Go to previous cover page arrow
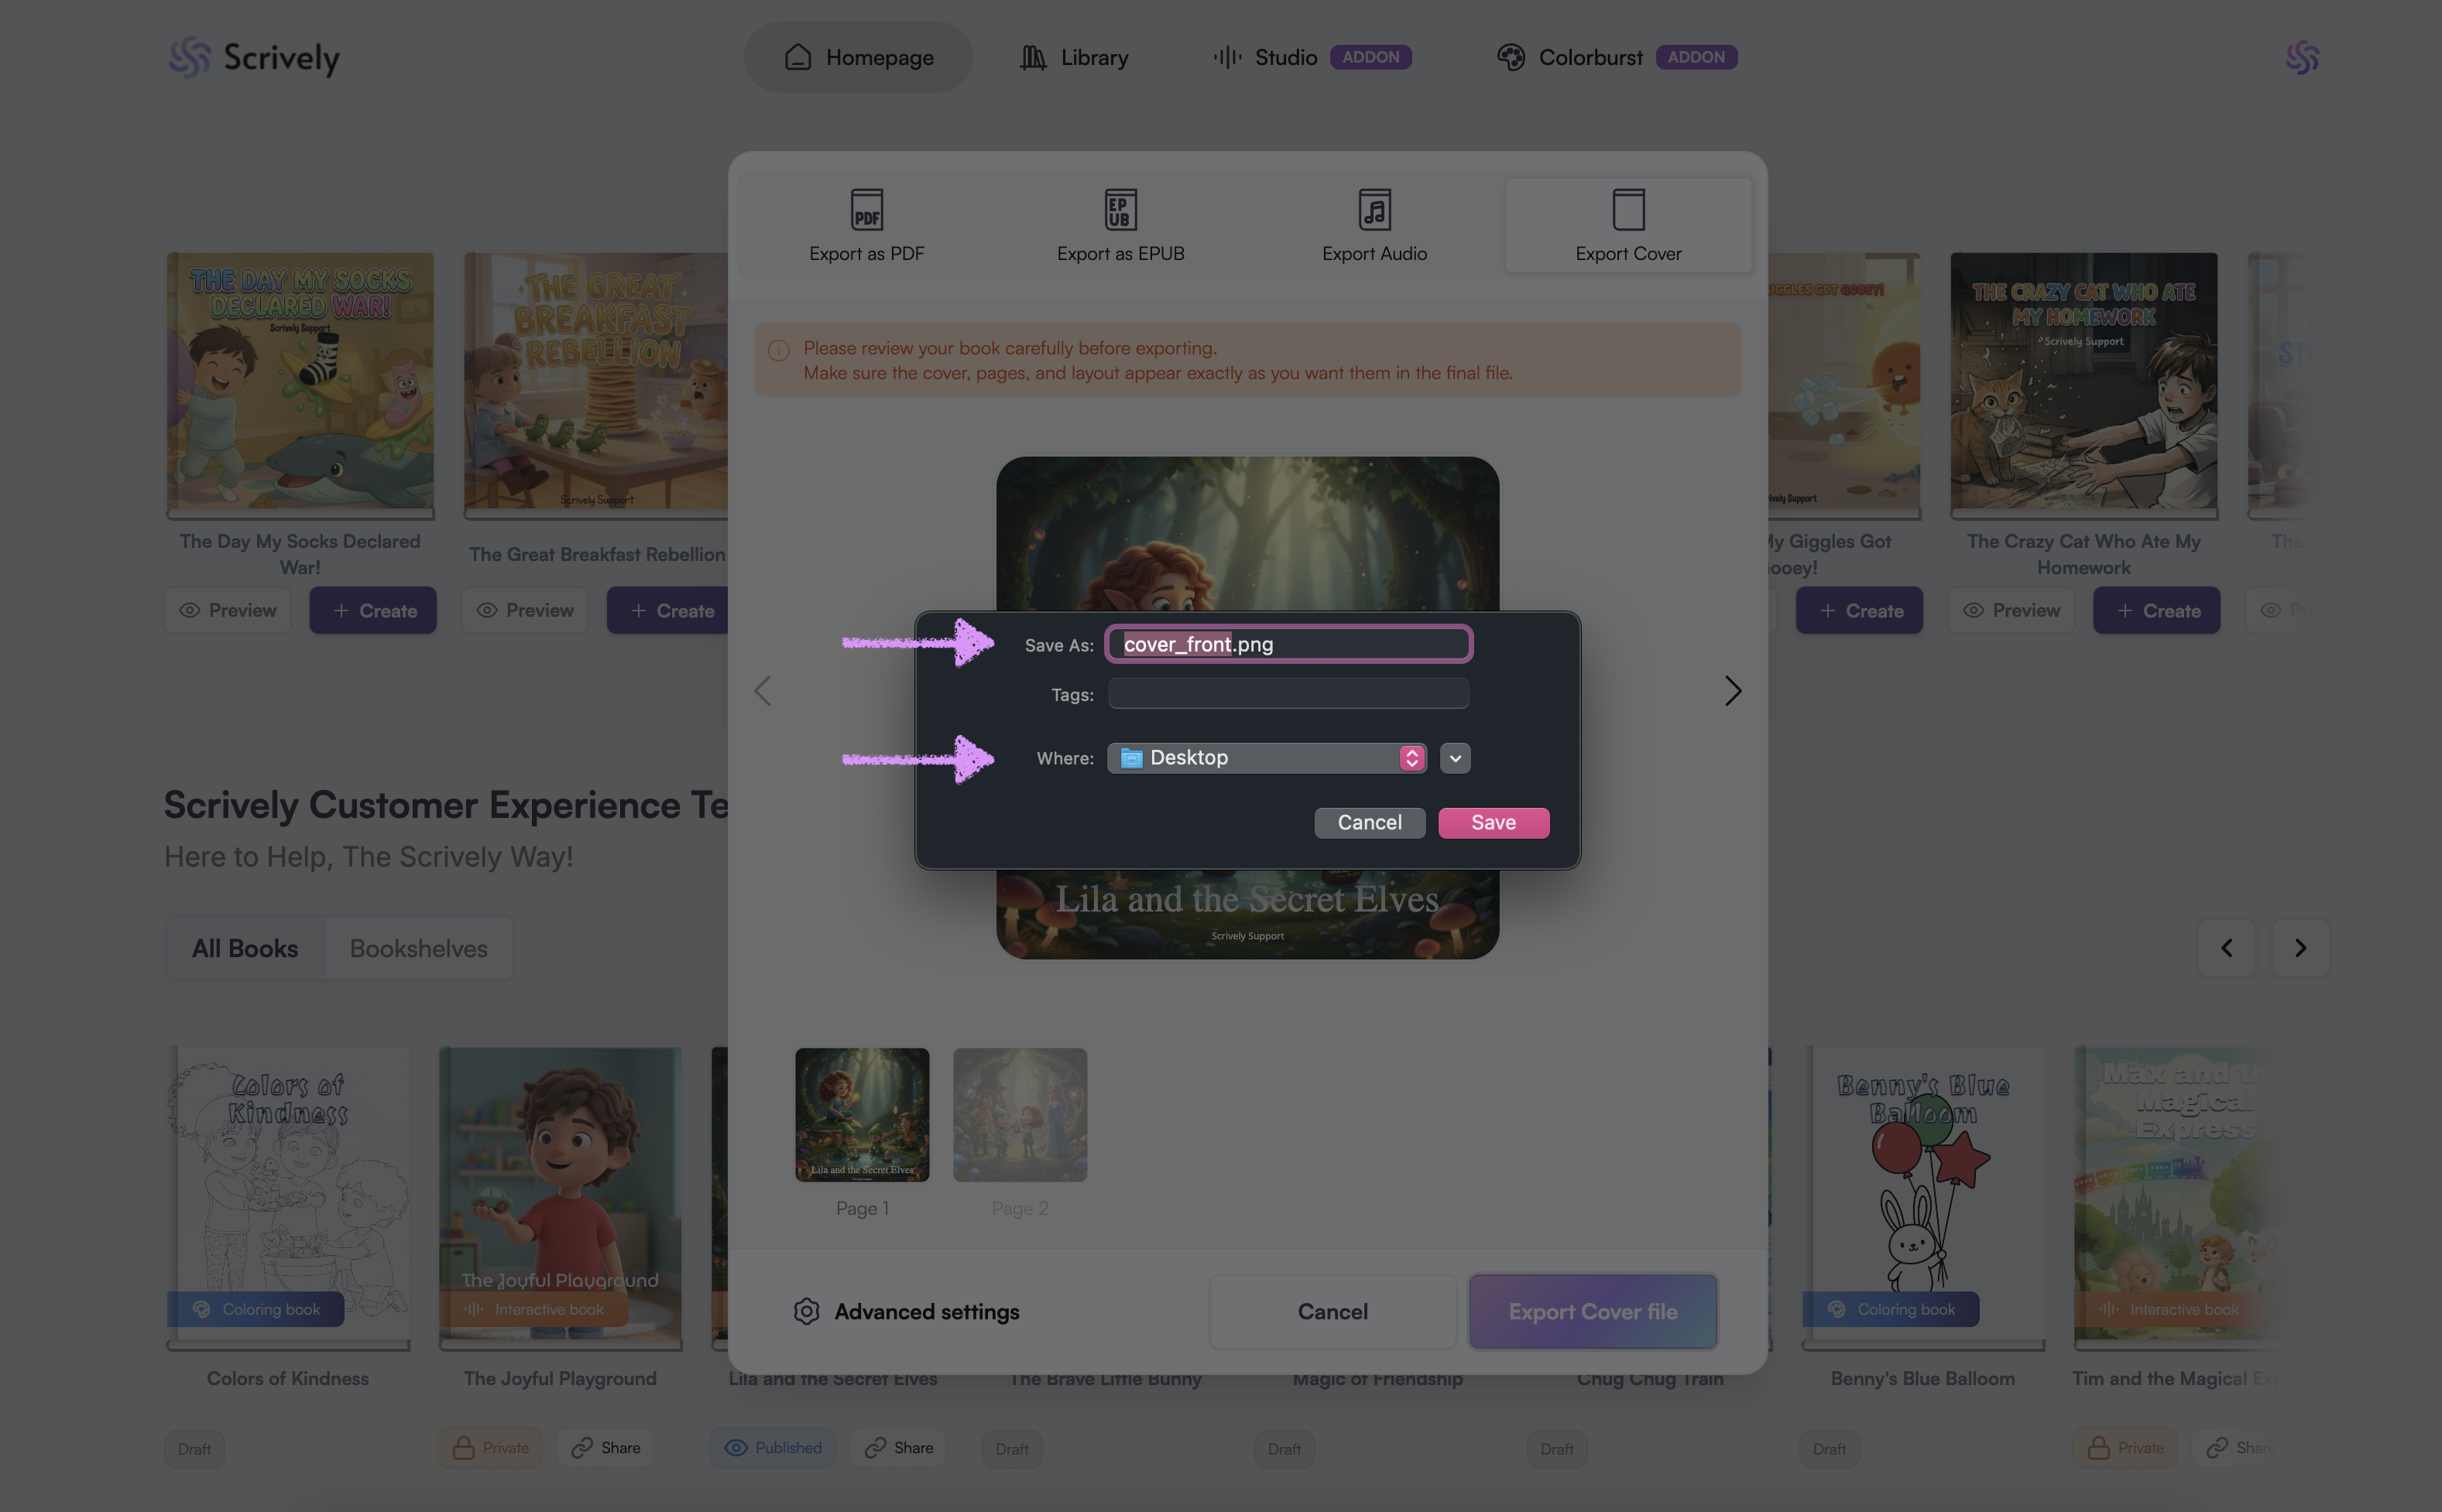Screen dimensions: 2442x1512 point(763,691)
